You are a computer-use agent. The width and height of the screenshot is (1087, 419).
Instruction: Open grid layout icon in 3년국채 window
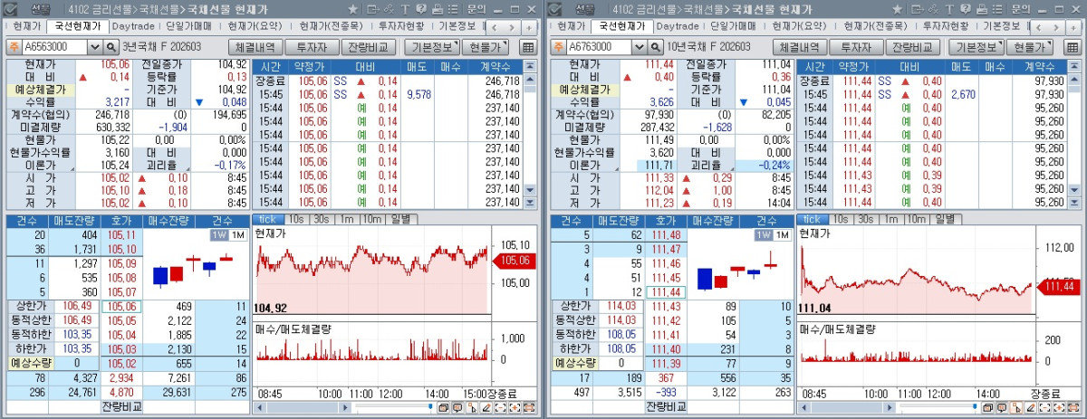[x=528, y=47]
